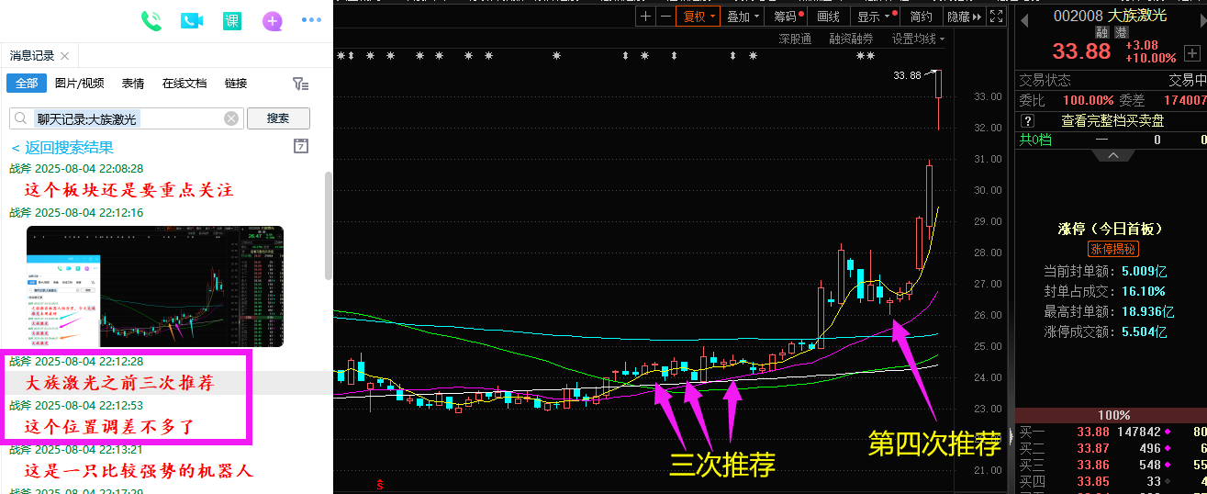Select the 链接 filter tab
Image resolution: width=1207 pixels, height=494 pixels.
click(x=236, y=84)
